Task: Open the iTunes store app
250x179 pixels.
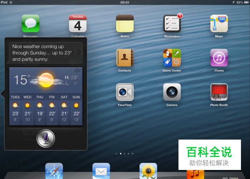Action: [219, 57]
